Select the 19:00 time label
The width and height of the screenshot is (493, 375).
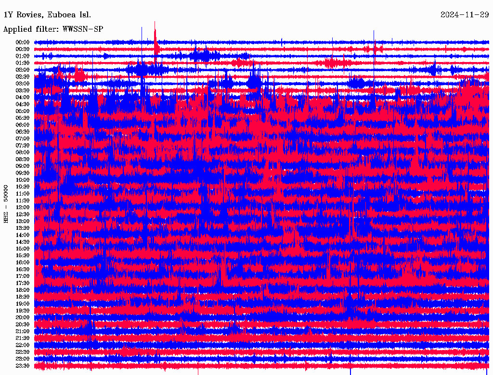[x=22, y=304]
